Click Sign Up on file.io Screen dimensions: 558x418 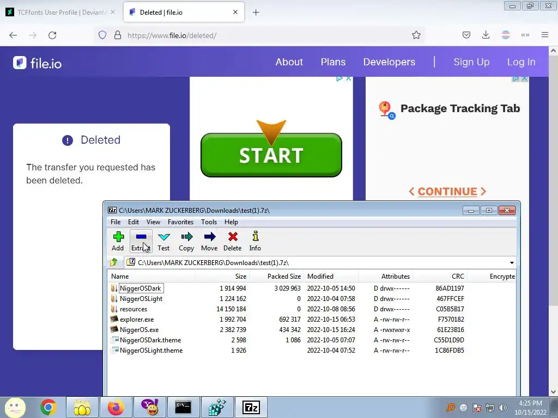pyautogui.click(x=471, y=62)
